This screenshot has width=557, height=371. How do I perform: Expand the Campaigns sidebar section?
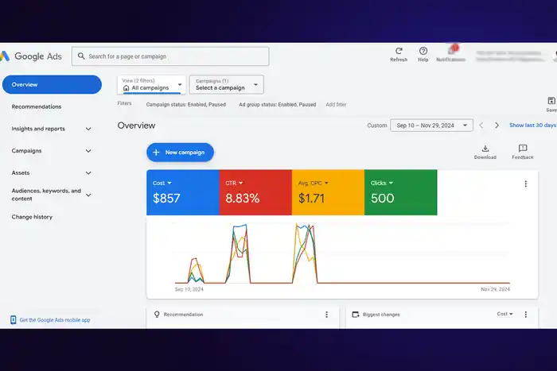pos(88,151)
